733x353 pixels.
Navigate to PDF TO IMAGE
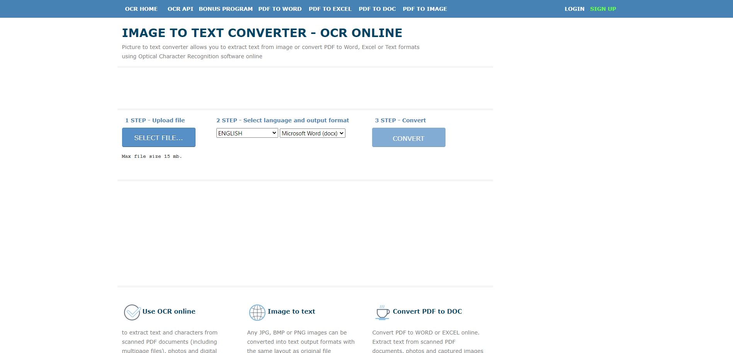425,9
